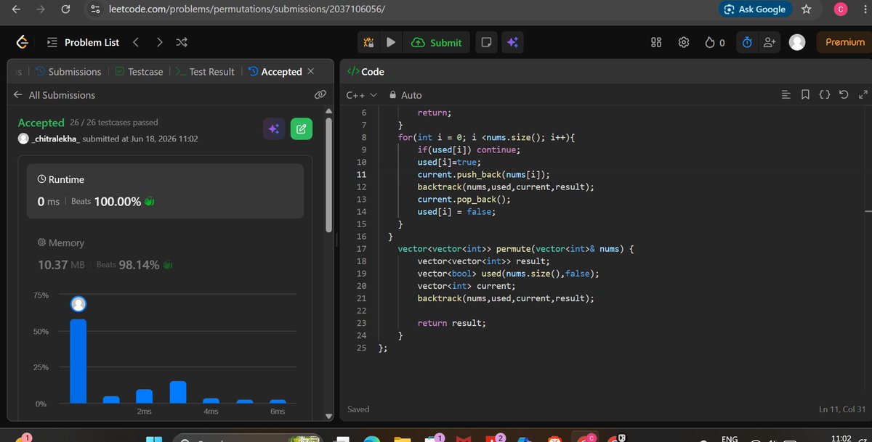This screenshot has width=872, height=442.
Task: Click the Auto lock toggle in editor
Action: tap(405, 95)
